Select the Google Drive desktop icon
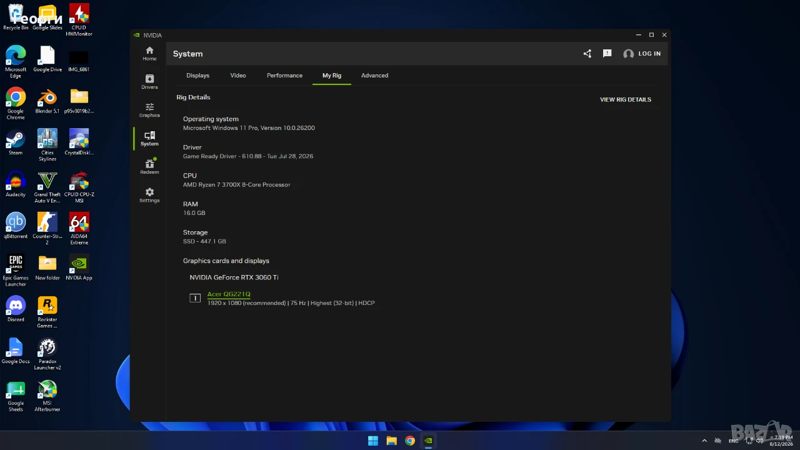Screen dimensions: 800x450 (x=47, y=59)
